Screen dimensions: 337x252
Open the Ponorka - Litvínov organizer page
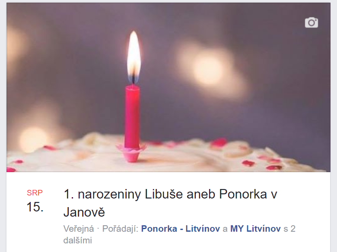[181, 229]
